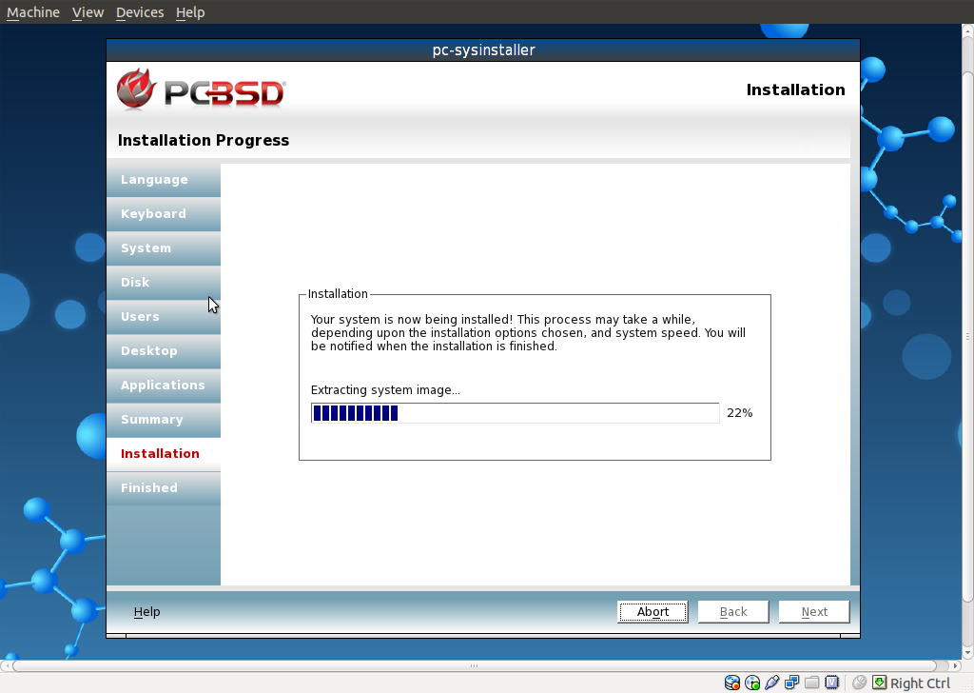Select the Users step in sidebar
Screen dimensions: 974x693
(x=164, y=317)
